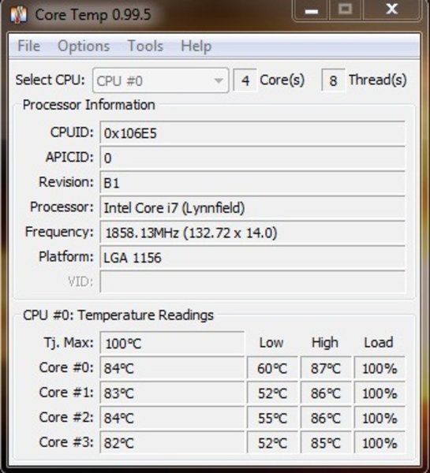Click Core #0 current temperature 84°C
Screen dimensions: 430x473
(x=172, y=367)
